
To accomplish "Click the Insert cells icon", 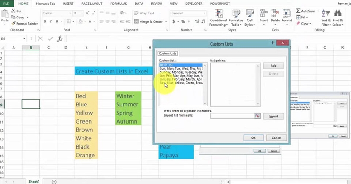I will point(264,14).
